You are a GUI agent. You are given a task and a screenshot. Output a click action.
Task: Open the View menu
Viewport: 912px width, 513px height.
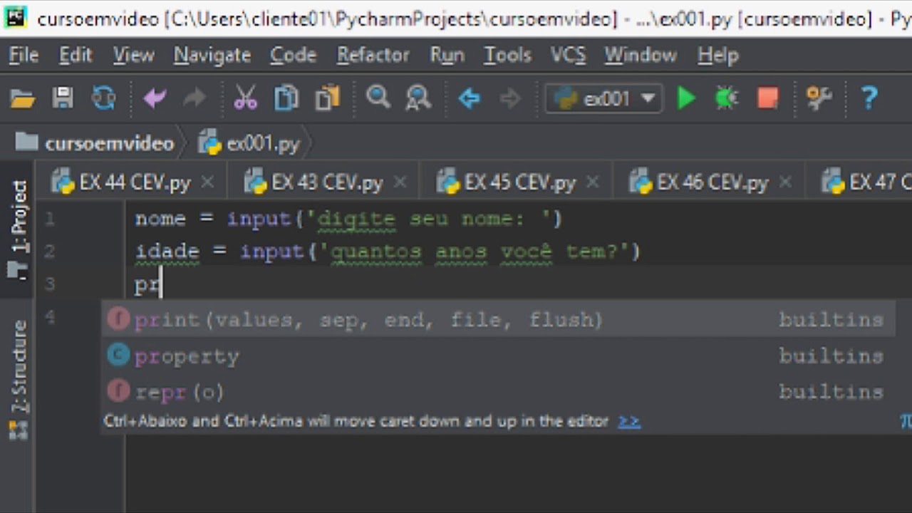point(133,55)
